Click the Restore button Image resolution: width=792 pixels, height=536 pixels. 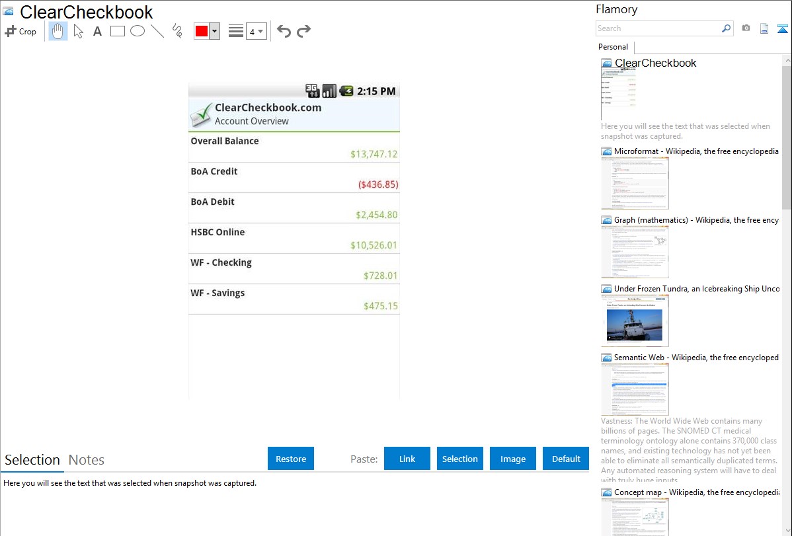coord(291,459)
